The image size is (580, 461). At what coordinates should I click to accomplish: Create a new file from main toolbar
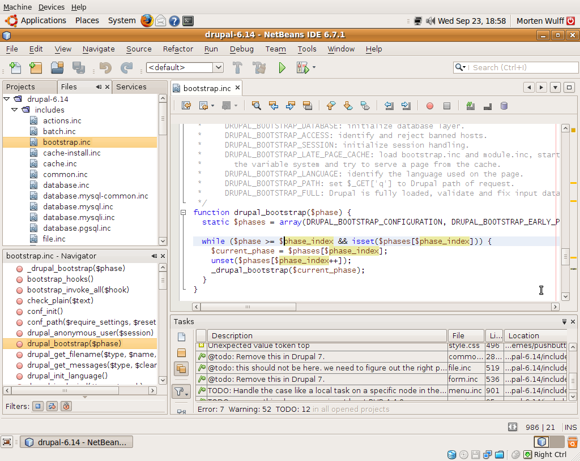(15, 68)
